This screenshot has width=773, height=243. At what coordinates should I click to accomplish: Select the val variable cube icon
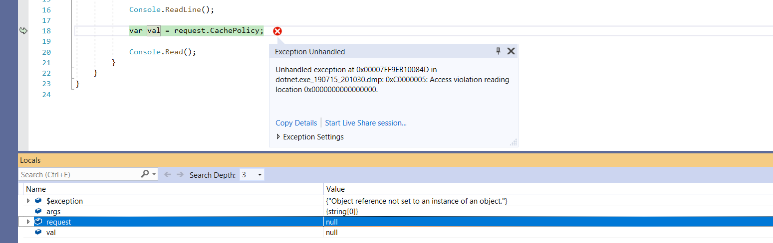point(38,232)
